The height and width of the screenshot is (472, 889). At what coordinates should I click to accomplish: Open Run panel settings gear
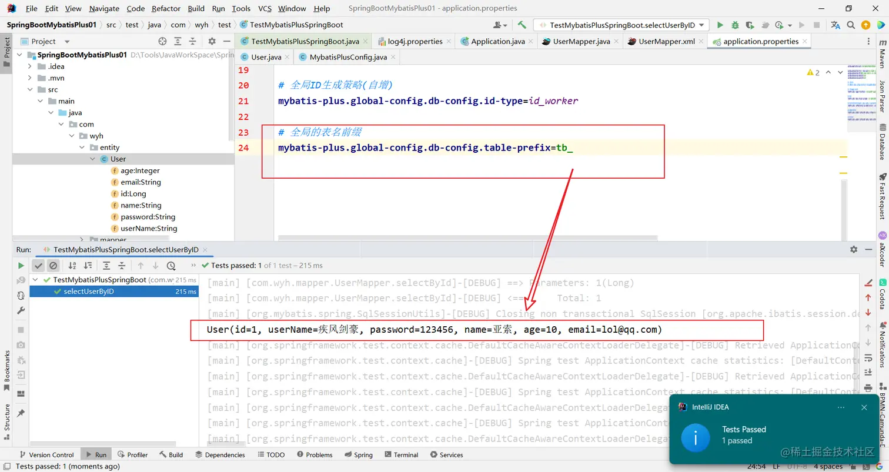(854, 250)
